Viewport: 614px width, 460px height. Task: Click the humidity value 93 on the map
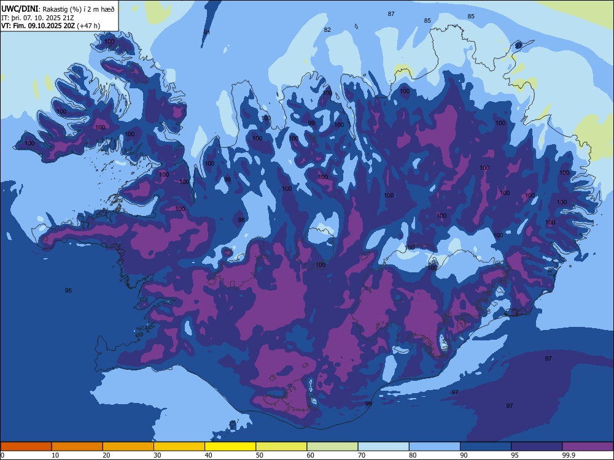[518, 46]
